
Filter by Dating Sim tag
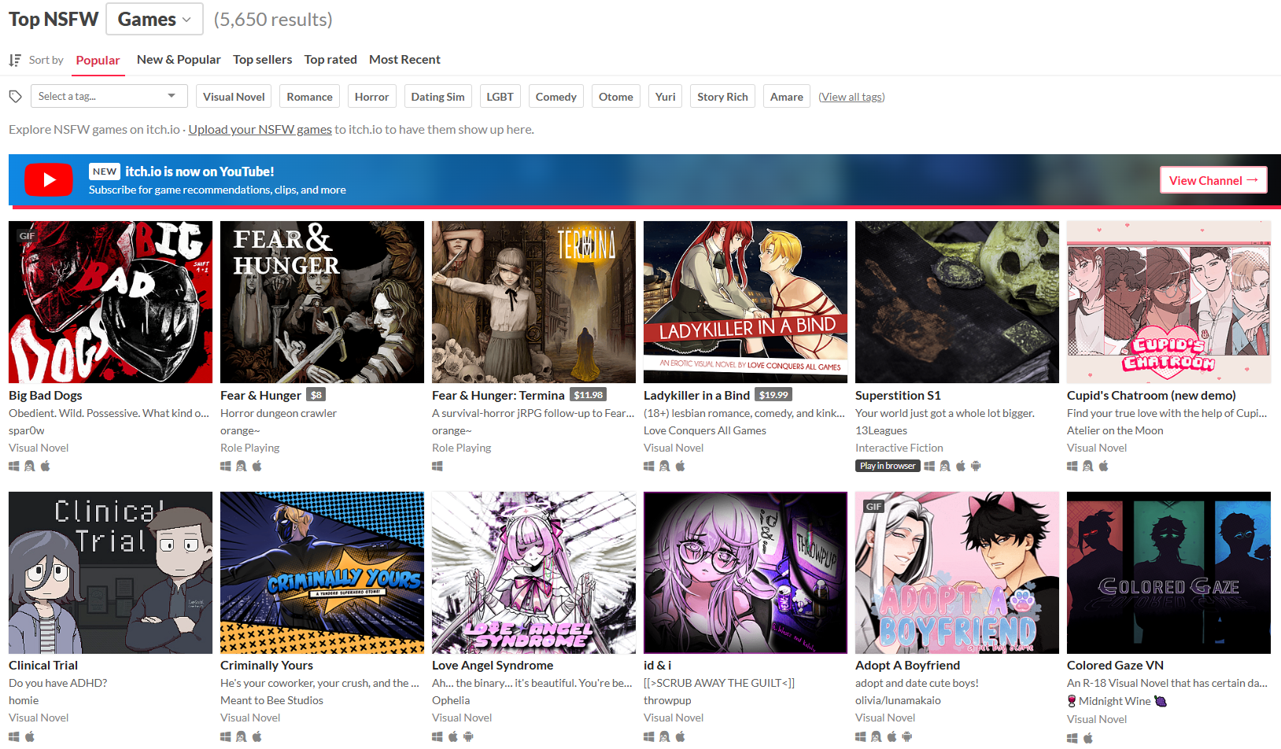click(437, 97)
